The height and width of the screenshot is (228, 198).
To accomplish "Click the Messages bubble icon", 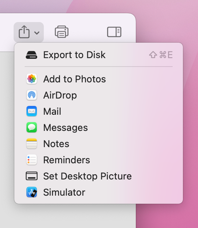I will (32, 128).
